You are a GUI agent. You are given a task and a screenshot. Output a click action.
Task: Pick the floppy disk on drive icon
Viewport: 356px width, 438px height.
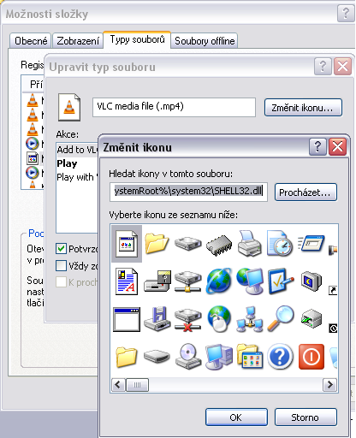tap(157, 319)
